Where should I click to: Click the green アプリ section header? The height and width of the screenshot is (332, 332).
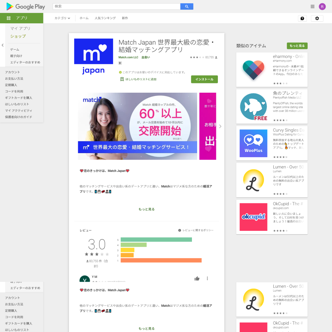coord(22,18)
